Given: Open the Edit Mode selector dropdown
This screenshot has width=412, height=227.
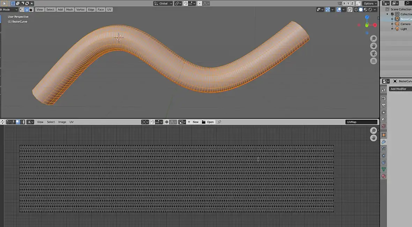Looking at the screenshot, I should pyautogui.click(x=9, y=9).
